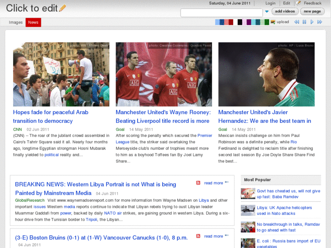Click the new page button
Viewport: 331px width, 248px height.
[312, 11]
